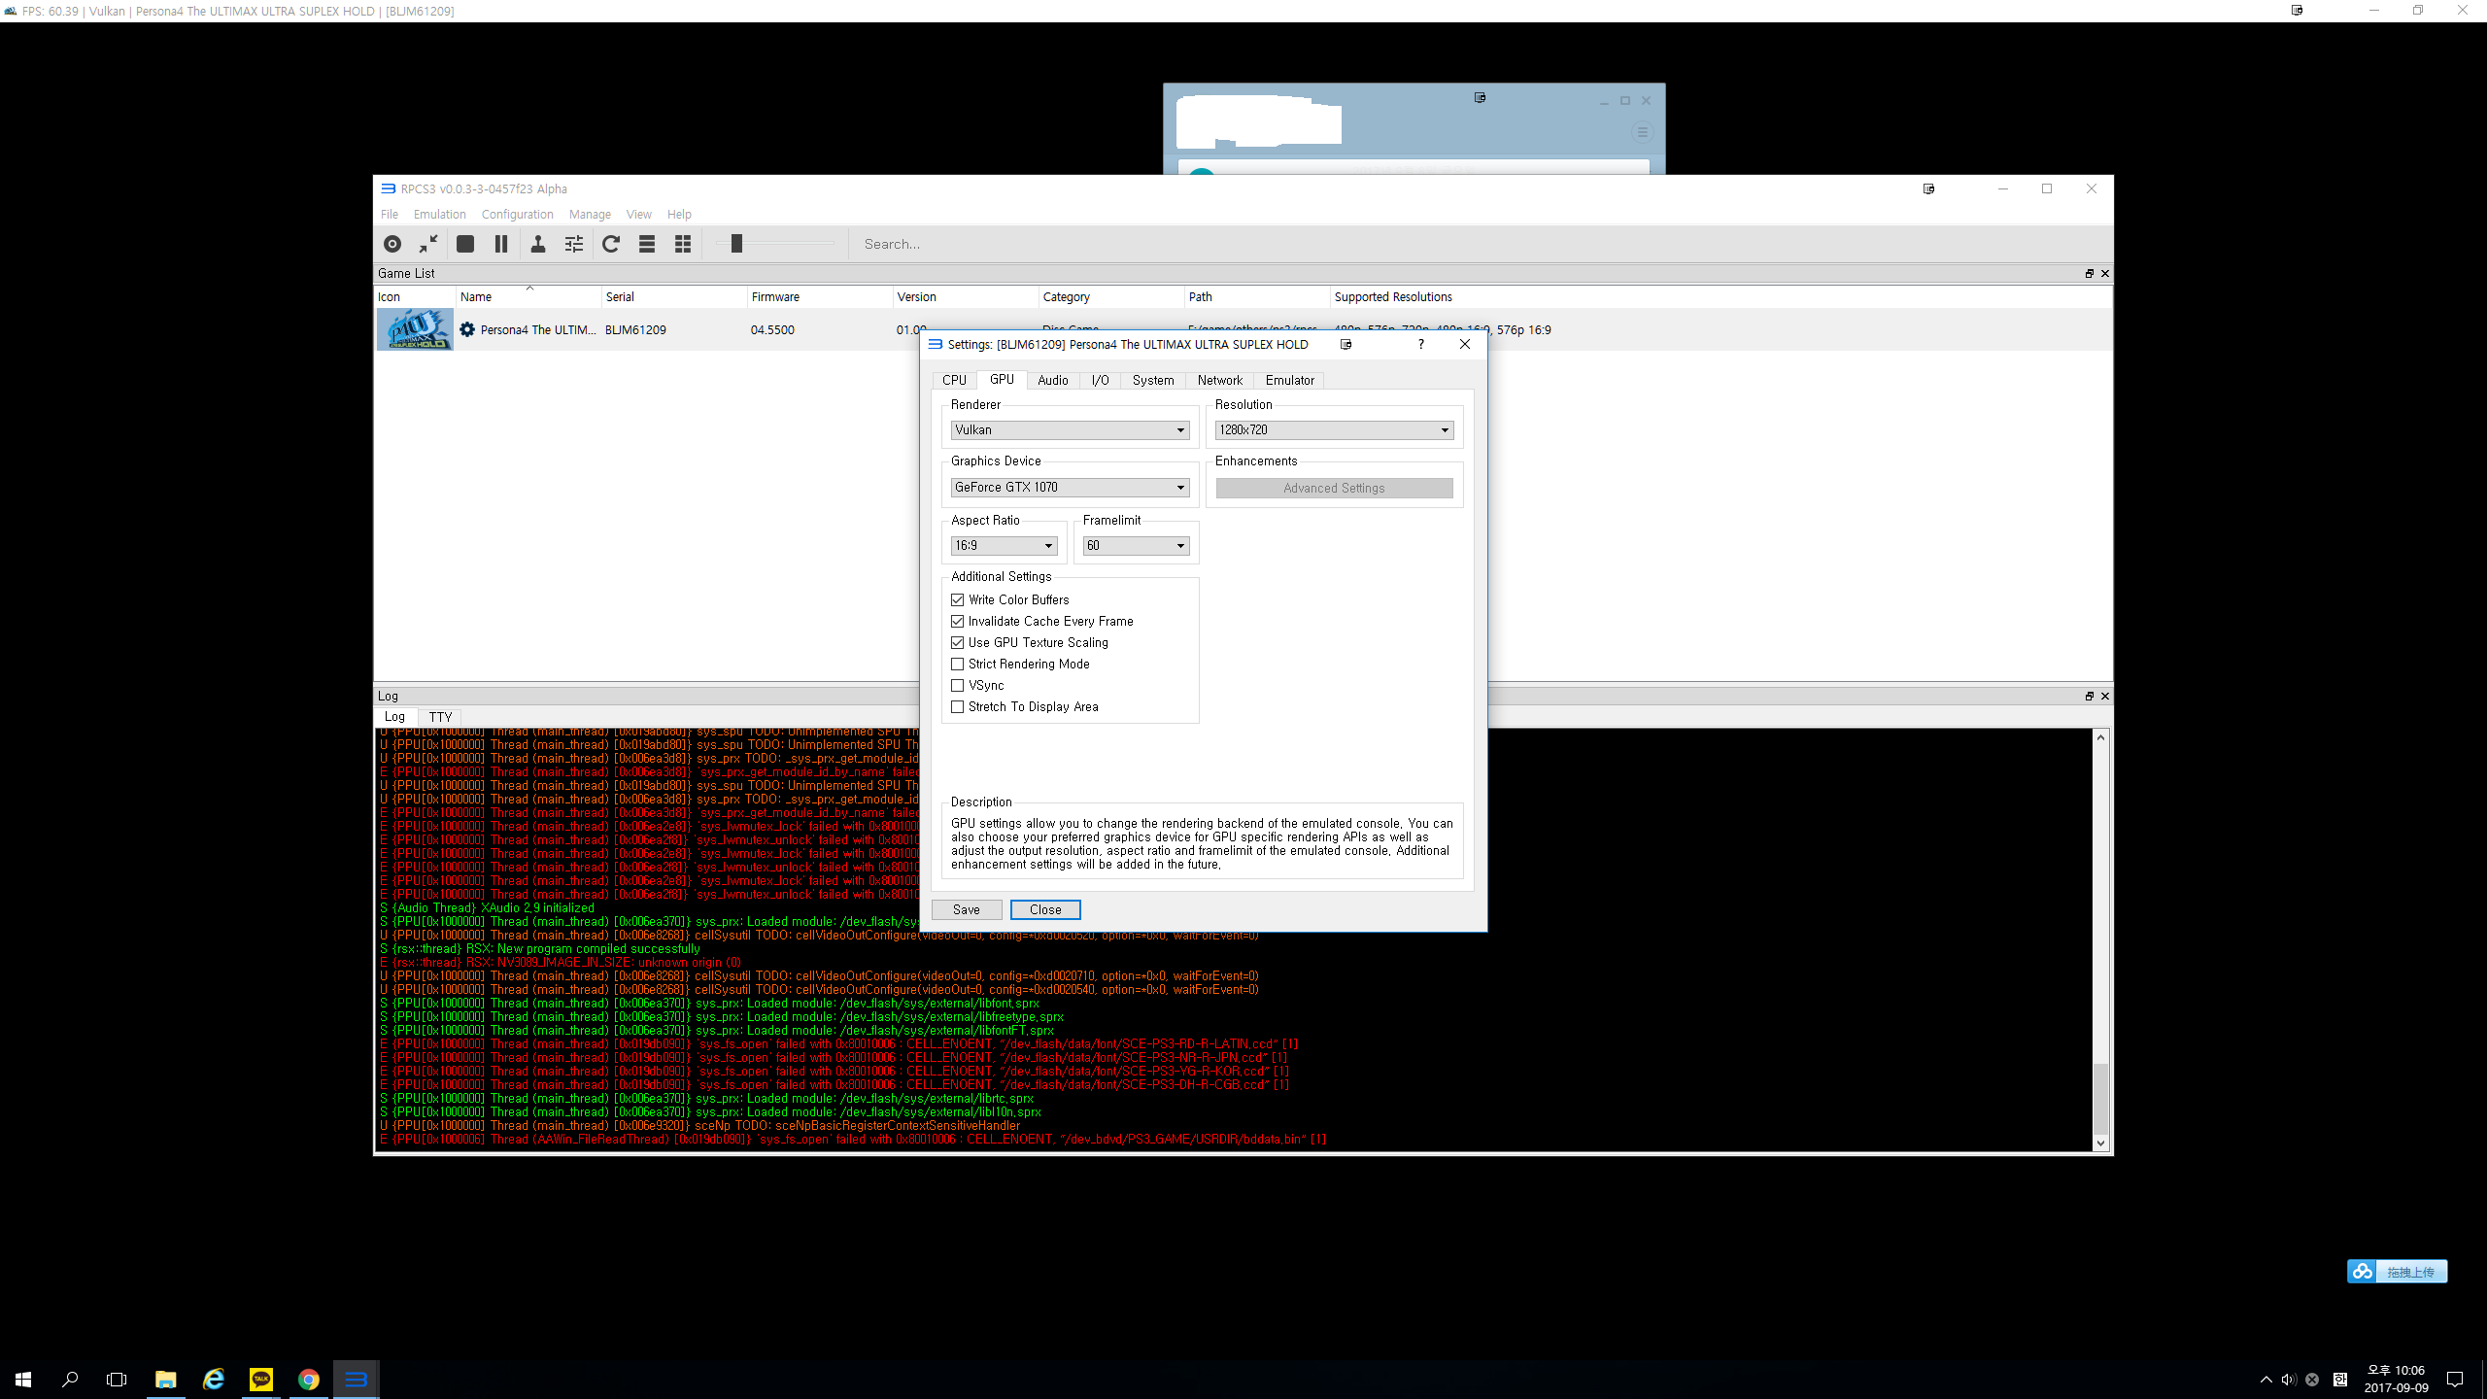Switch to the Emulator settings tab
The height and width of the screenshot is (1399, 2487).
click(1289, 380)
